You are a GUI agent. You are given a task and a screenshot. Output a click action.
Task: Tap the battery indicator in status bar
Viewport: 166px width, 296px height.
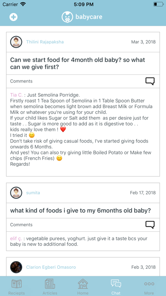pos(158,4)
